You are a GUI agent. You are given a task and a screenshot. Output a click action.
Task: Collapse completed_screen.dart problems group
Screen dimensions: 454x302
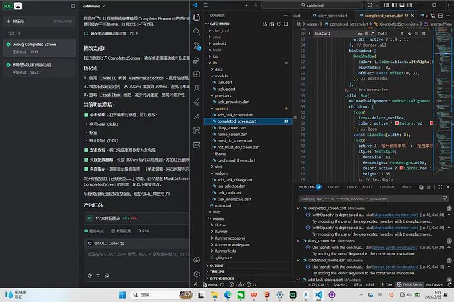point(298,208)
